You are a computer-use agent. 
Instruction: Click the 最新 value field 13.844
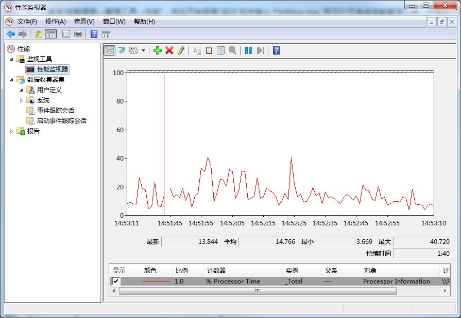coord(190,241)
